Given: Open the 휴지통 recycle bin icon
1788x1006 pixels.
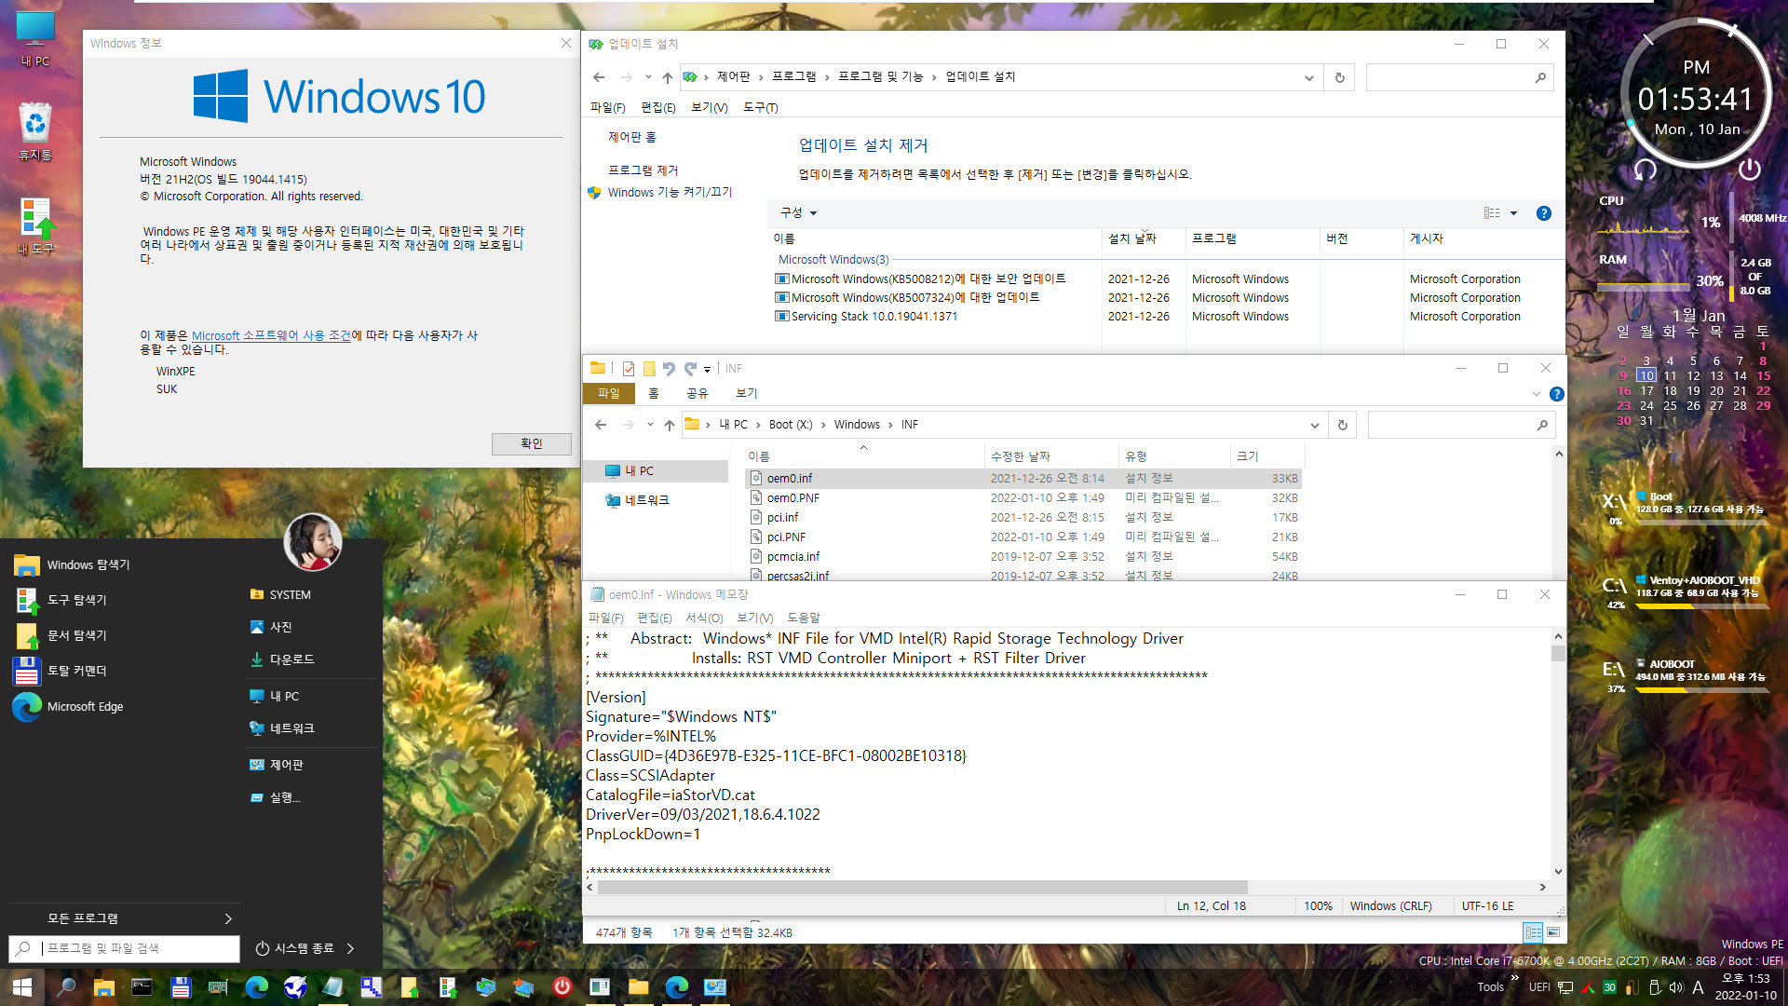Looking at the screenshot, I should tap(35, 130).
